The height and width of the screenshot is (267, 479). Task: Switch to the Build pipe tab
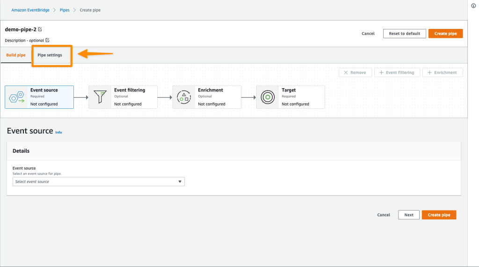coord(16,55)
